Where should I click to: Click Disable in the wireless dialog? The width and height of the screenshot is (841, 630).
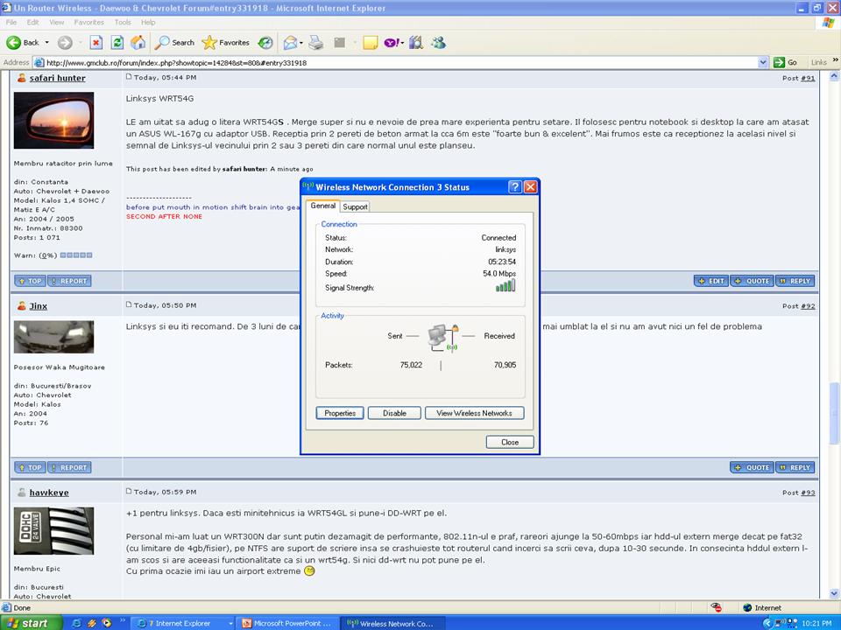(x=394, y=413)
